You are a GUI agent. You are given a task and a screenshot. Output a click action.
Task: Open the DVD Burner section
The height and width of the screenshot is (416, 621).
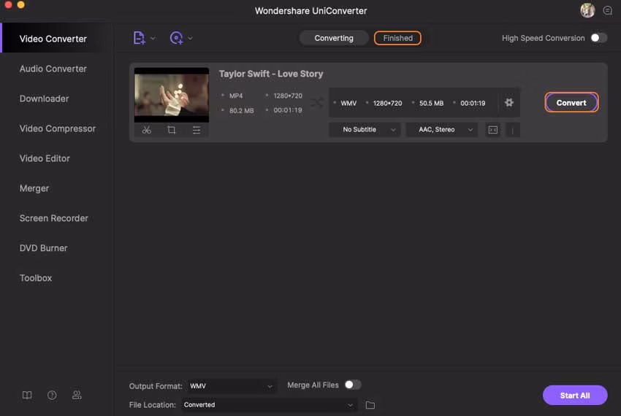43,248
